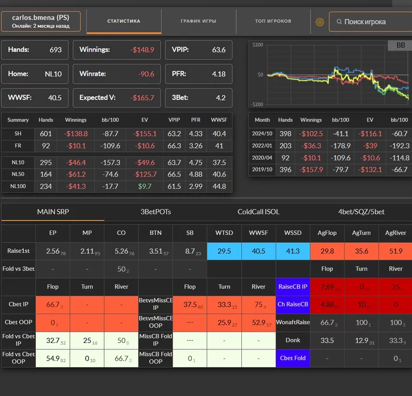Select the MAIN SRP tab
This screenshot has height=396, width=412.
(52, 211)
